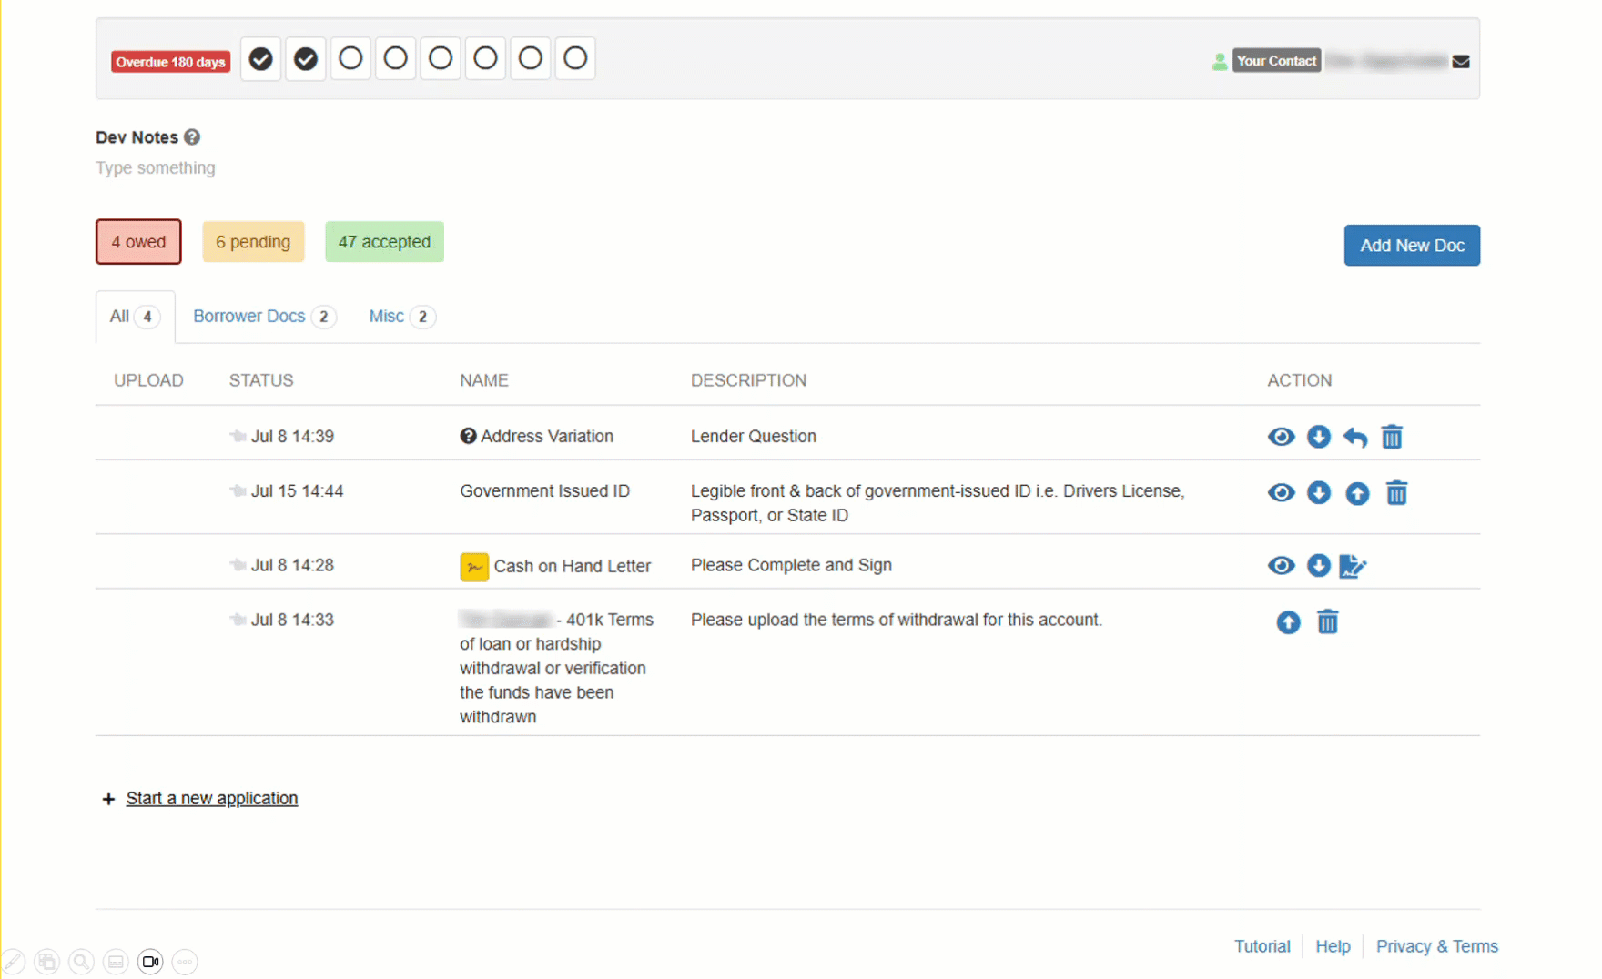Click the Government Issued ID name
The image size is (1602, 979).
(x=544, y=491)
